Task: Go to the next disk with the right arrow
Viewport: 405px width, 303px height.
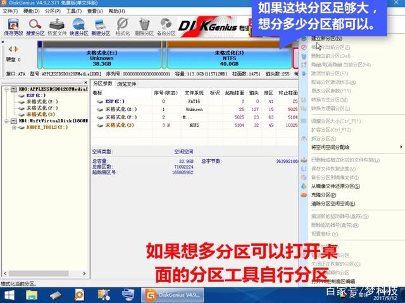Action: (16, 49)
